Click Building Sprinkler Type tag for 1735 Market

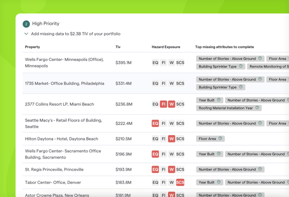click(x=220, y=87)
